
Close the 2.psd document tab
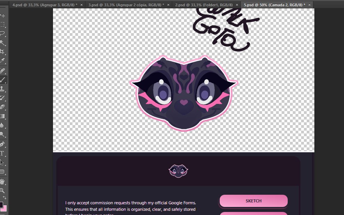pyautogui.click(x=237, y=5)
